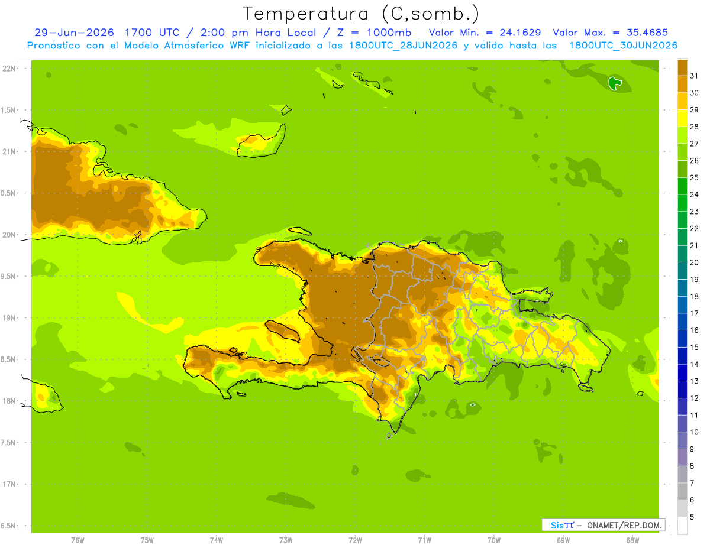
Task: Click the '75W' longitude axis label
Action: coord(147,540)
